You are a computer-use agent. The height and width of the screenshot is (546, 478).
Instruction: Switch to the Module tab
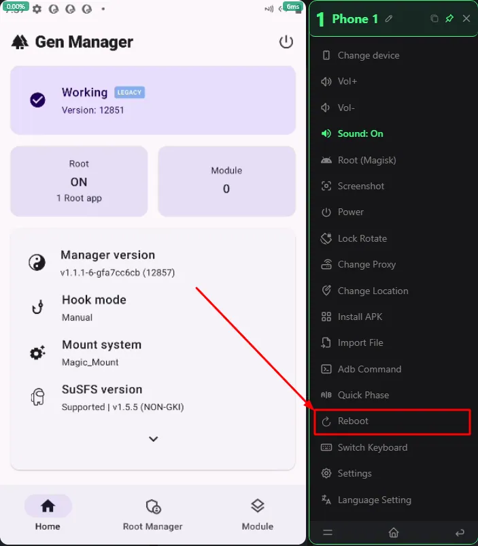[x=258, y=513]
